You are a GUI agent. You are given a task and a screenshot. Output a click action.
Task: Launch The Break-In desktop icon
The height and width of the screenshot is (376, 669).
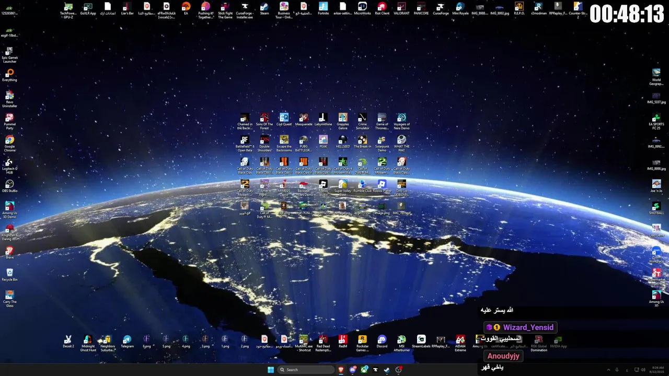[x=362, y=142]
